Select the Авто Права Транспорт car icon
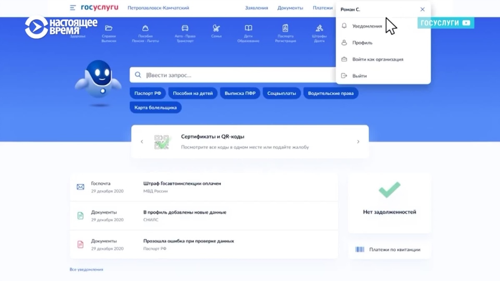The image size is (500, 281). coord(185,29)
